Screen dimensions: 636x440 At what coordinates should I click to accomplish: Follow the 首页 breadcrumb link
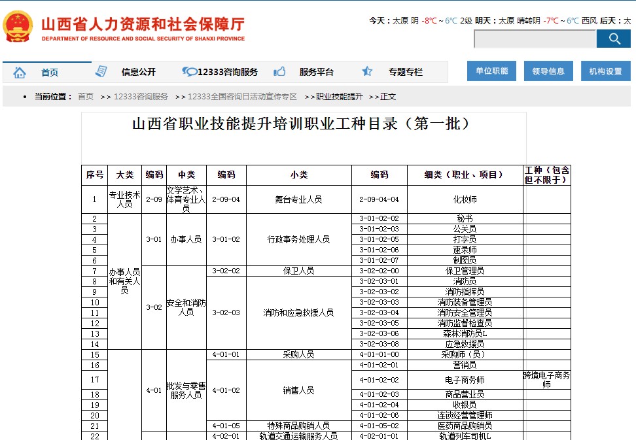(x=86, y=97)
